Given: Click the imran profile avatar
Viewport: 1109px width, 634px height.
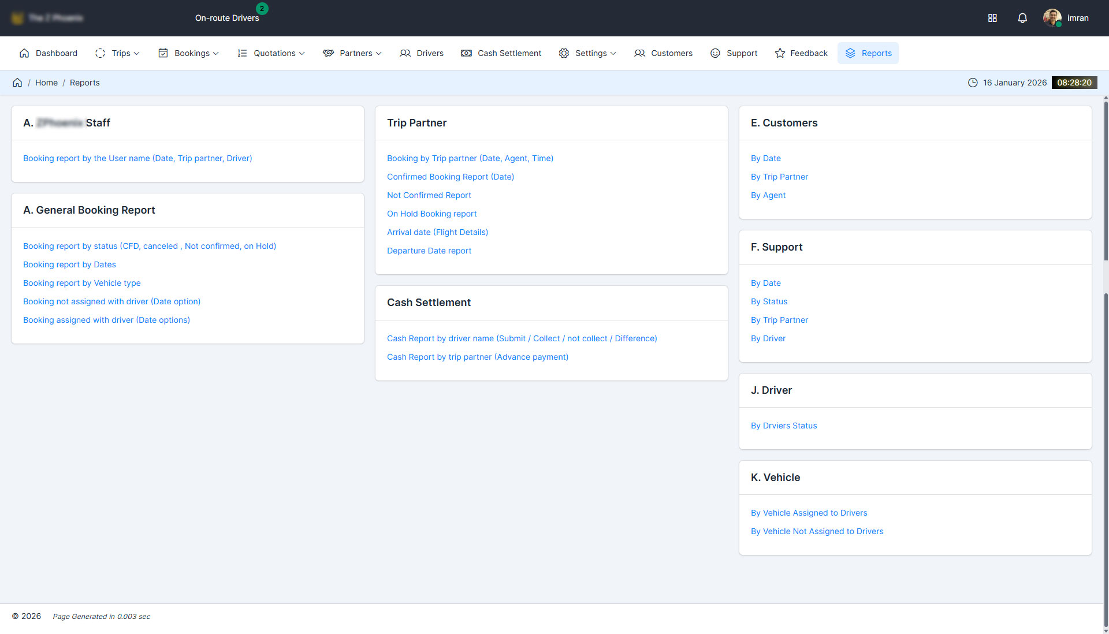Looking at the screenshot, I should tap(1052, 18).
